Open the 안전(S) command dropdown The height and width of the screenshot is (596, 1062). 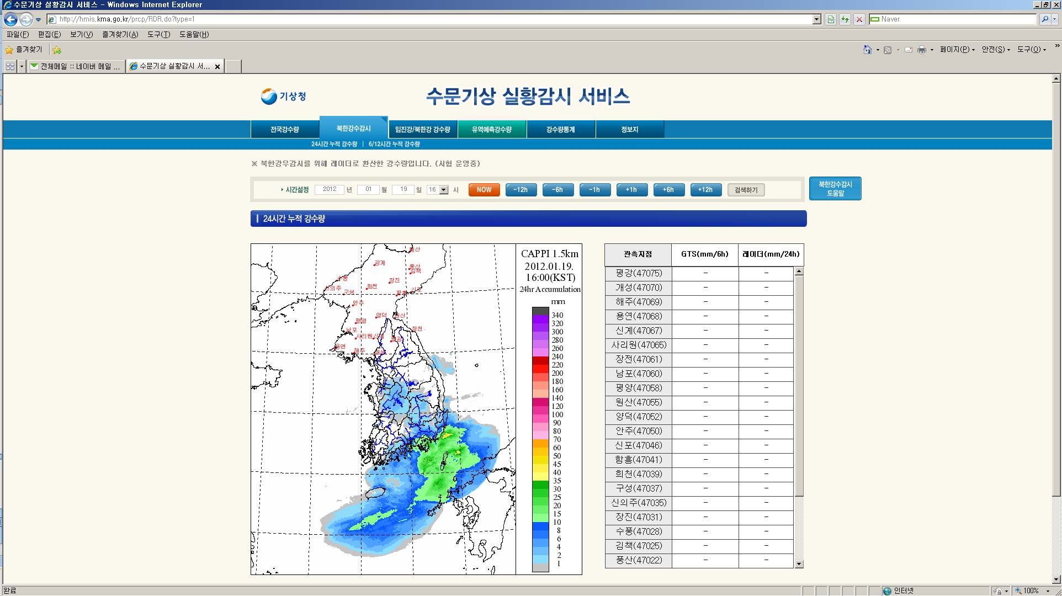[996, 50]
